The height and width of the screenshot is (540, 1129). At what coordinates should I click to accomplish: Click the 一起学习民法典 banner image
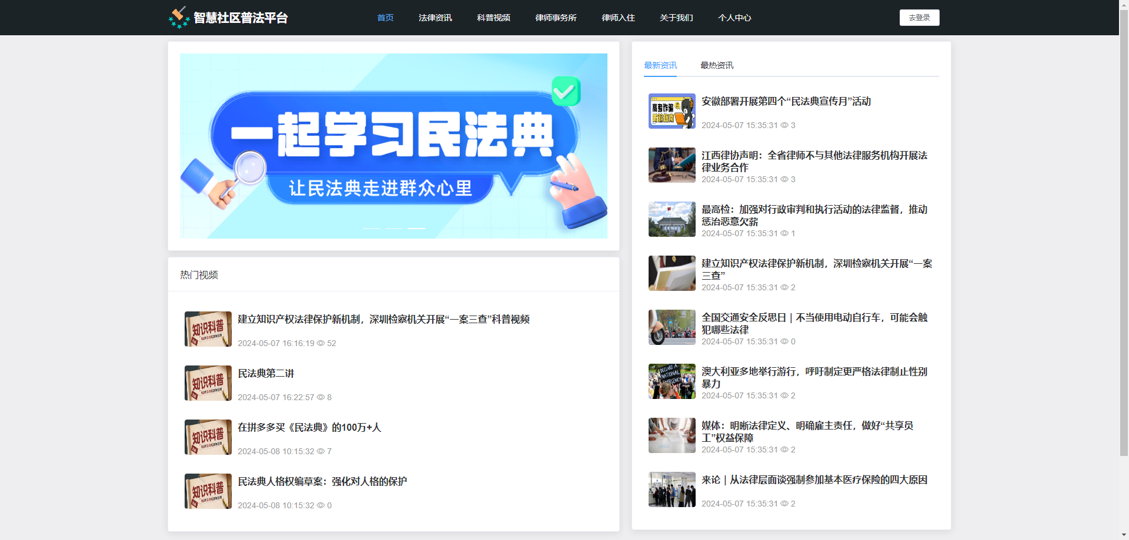pyautogui.click(x=393, y=146)
